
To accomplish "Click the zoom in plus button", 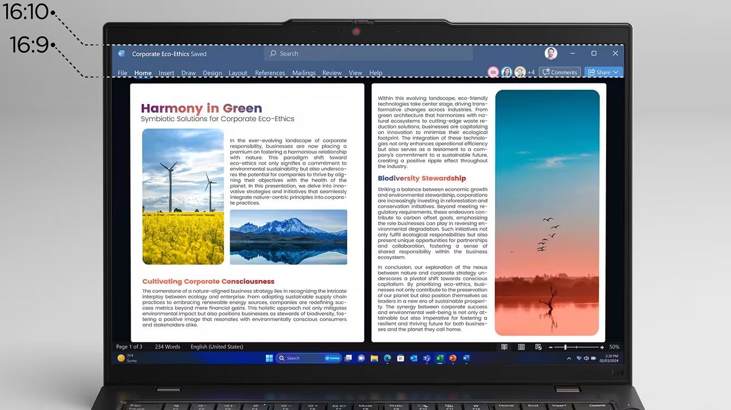I will [602, 347].
